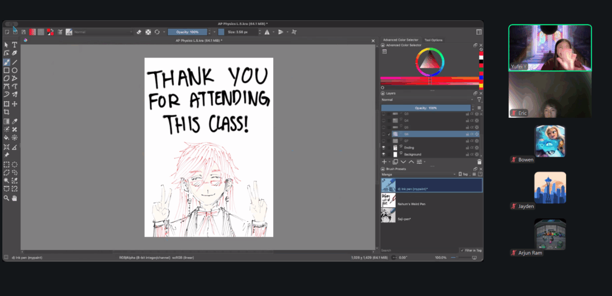Viewport: 612px width, 296px height.
Task: Select the Text tool in the toolbox
Action: click(x=14, y=45)
